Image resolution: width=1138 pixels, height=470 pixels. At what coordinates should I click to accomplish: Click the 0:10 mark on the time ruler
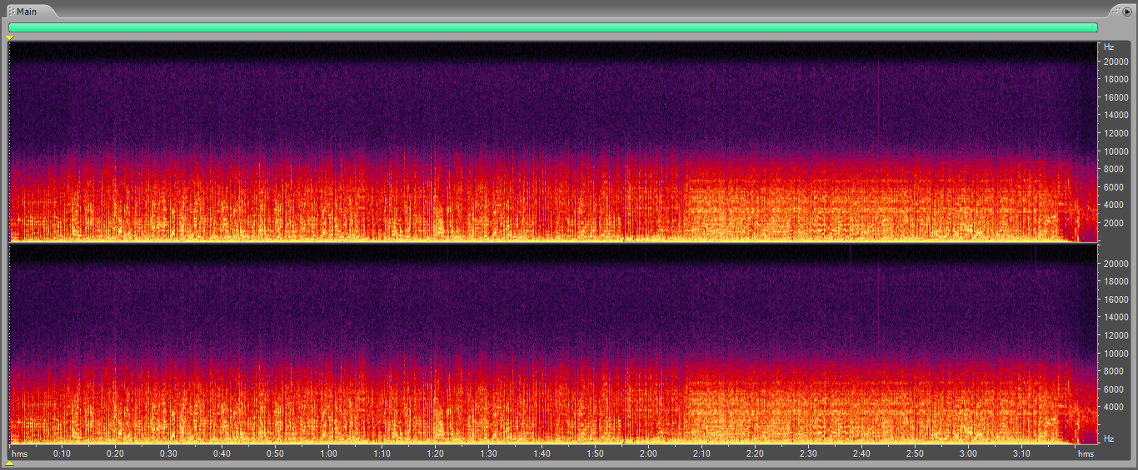(x=62, y=453)
